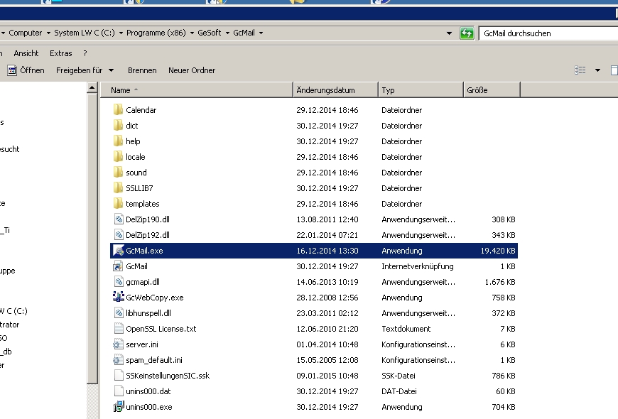Select the file name libhunspell.dll
The height and width of the screenshot is (419, 618).
point(148,313)
